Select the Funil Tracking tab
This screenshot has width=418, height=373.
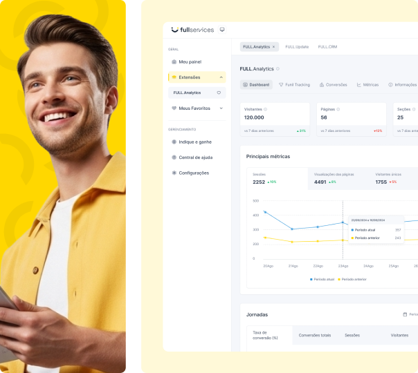294,84
